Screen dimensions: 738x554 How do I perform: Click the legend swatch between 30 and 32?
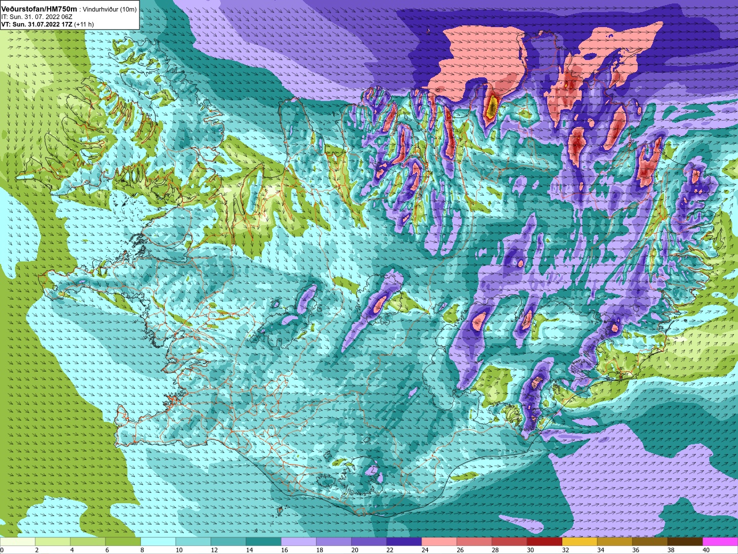(x=545, y=542)
